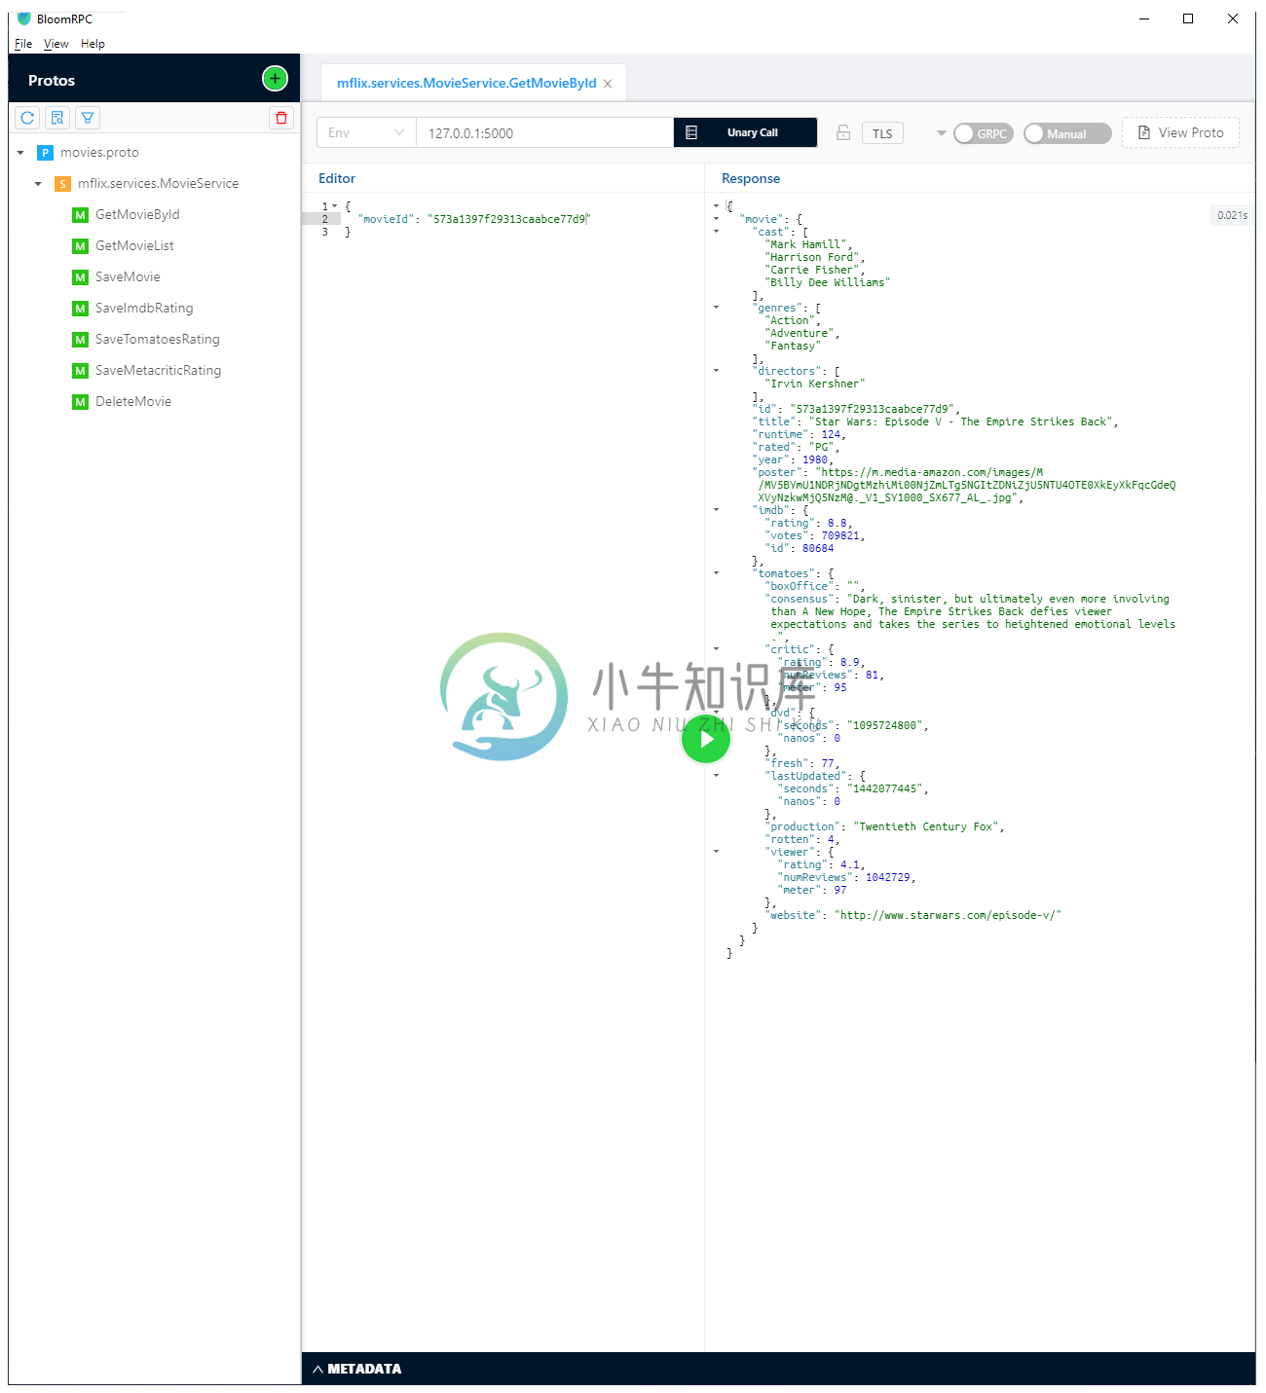Click the 0.021s response time label
1266x1393 pixels.
1232,215
